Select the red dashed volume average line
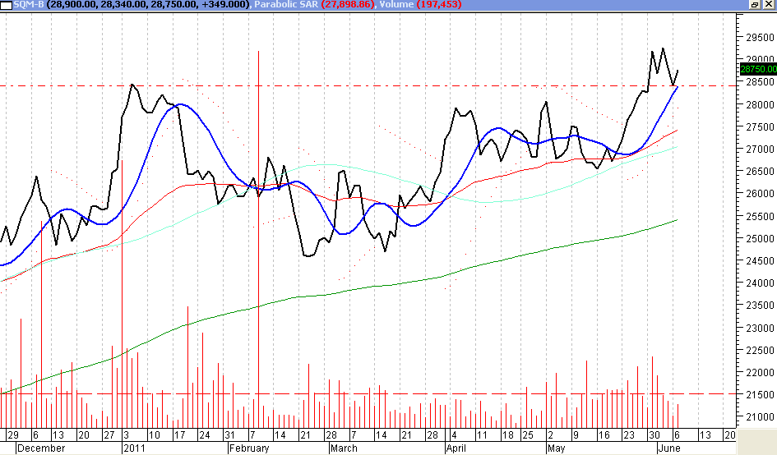 click(x=368, y=394)
